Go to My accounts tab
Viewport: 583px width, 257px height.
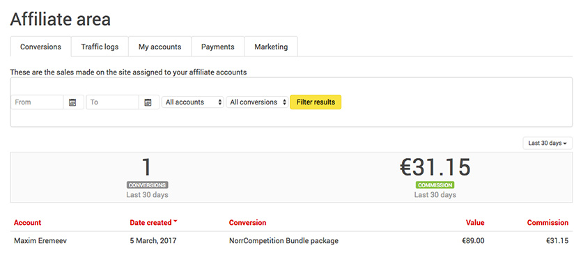160,47
